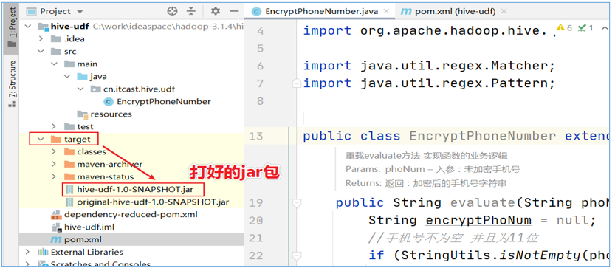Click the External Libraries icon
Image resolution: width=615 pixels, height=271 pixels.
43,252
